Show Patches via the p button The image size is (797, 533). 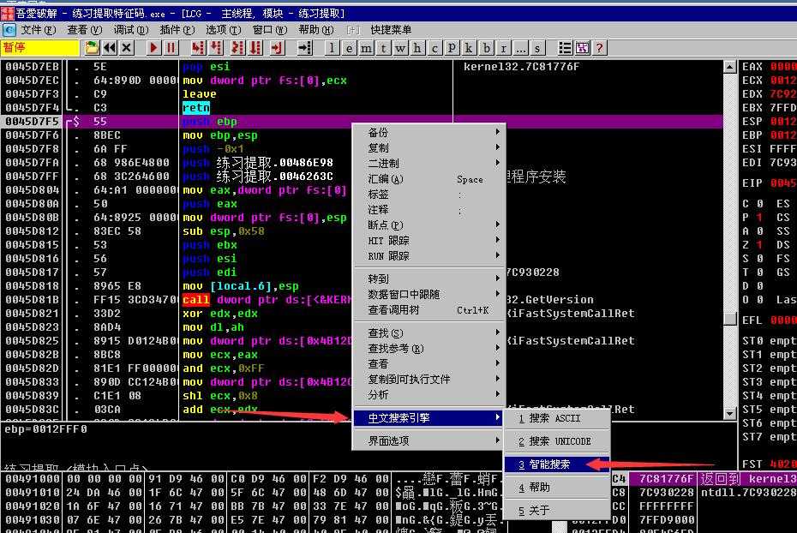(x=452, y=48)
